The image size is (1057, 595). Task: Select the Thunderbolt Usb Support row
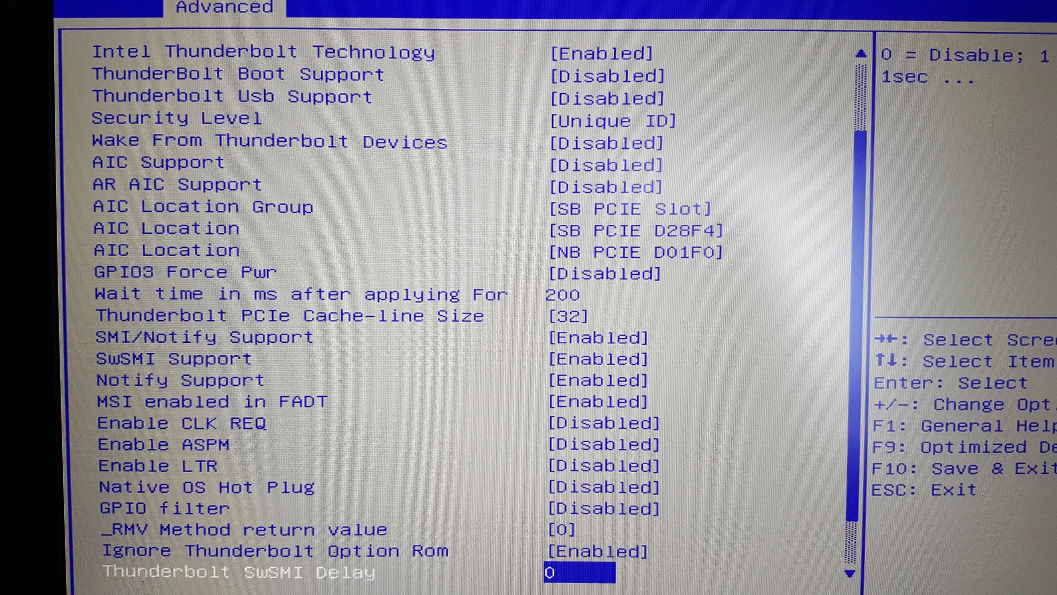[x=232, y=97]
